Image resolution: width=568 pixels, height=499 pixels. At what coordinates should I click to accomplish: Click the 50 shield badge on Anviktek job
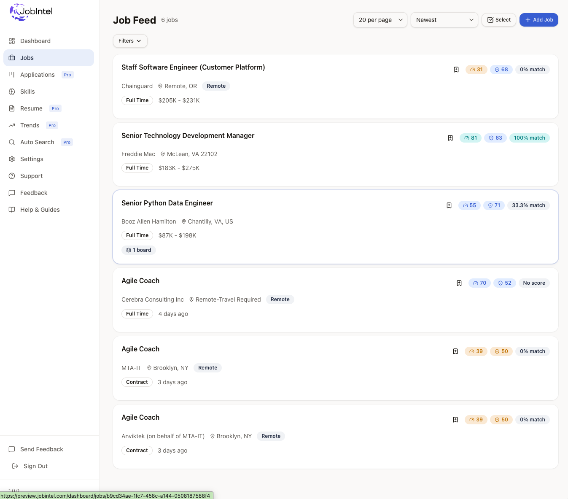[x=501, y=420]
